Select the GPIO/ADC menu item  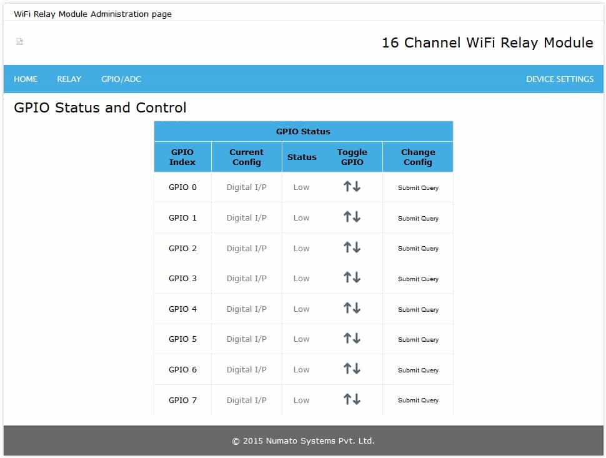121,79
